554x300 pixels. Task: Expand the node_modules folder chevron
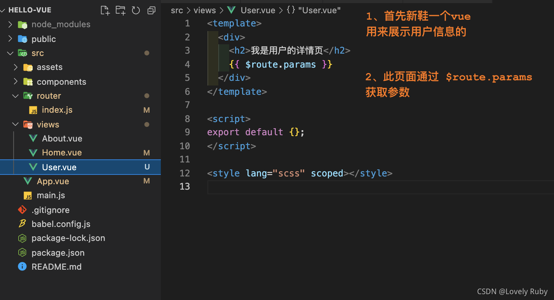tap(10, 24)
